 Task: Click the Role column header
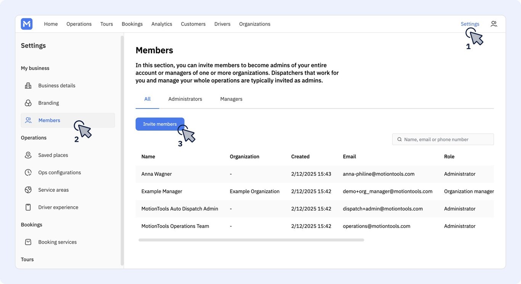pos(449,156)
